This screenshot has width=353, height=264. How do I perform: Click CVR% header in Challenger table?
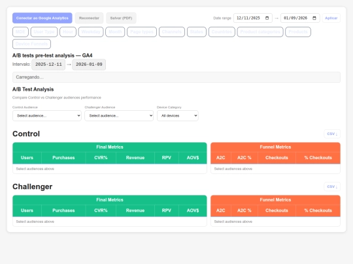point(101,211)
